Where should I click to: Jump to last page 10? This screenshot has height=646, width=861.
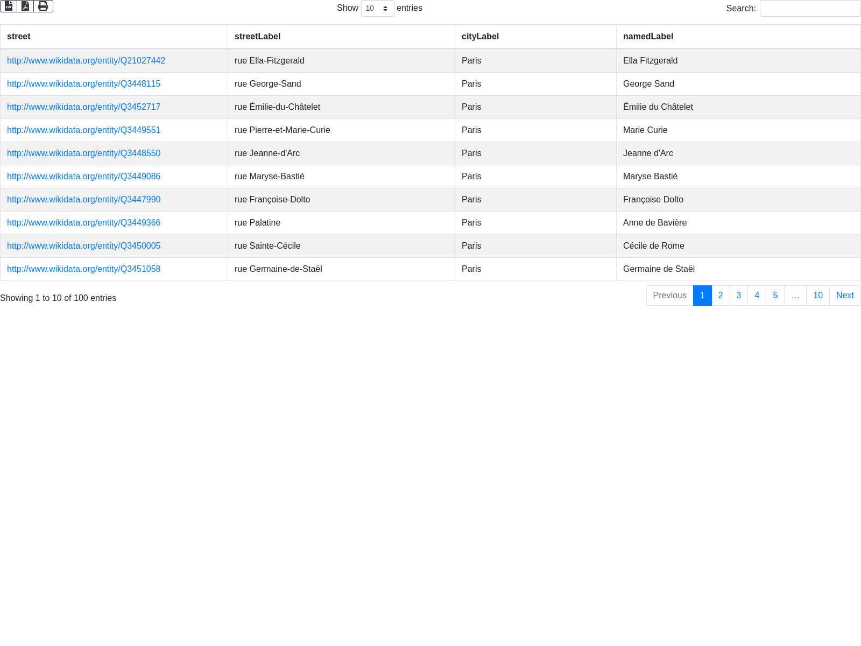tap(817, 296)
